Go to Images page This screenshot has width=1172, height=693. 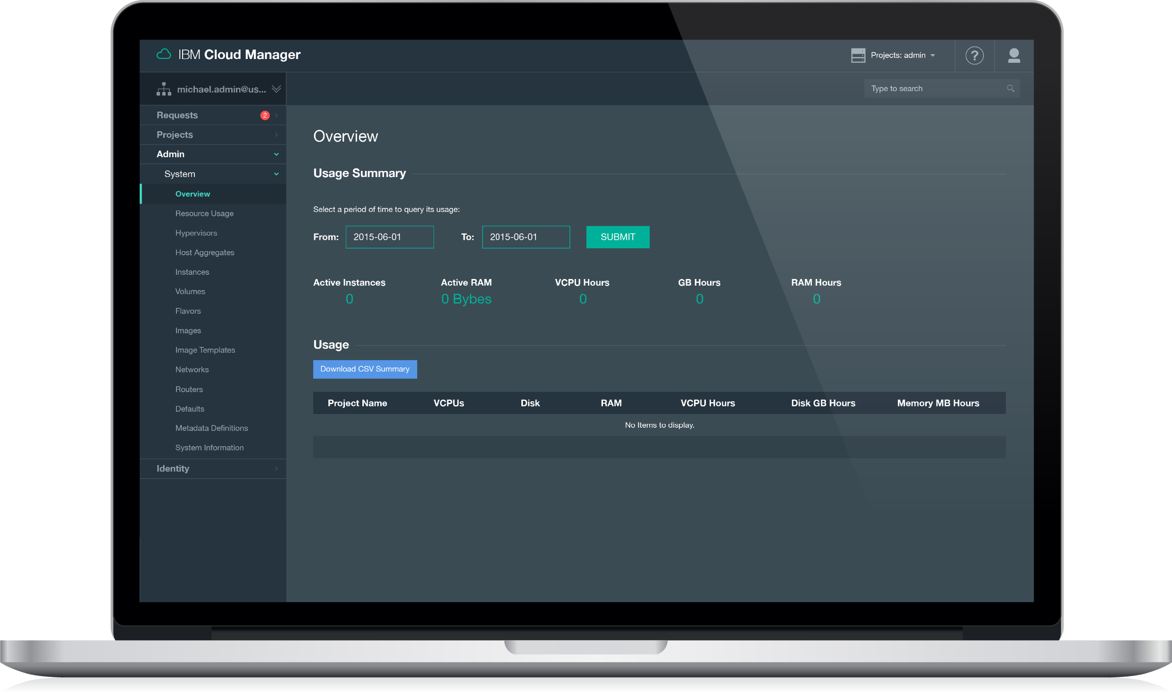click(188, 330)
